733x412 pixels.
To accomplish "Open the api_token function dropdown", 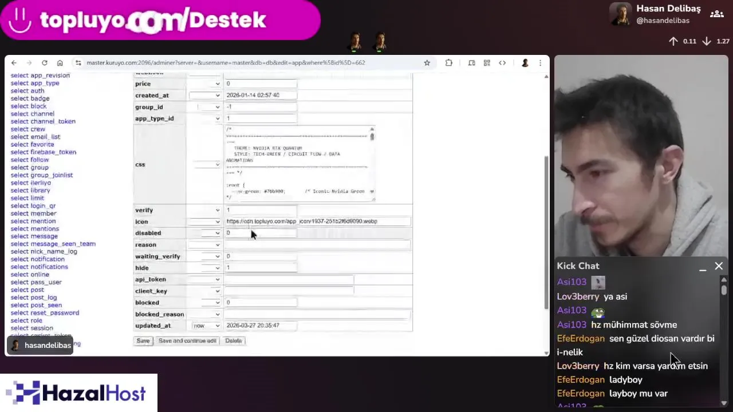I will [205, 280].
